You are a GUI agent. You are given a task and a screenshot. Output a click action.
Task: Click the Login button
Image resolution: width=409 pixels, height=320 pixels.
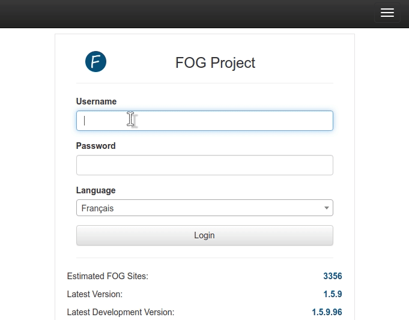tap(204, 235)
